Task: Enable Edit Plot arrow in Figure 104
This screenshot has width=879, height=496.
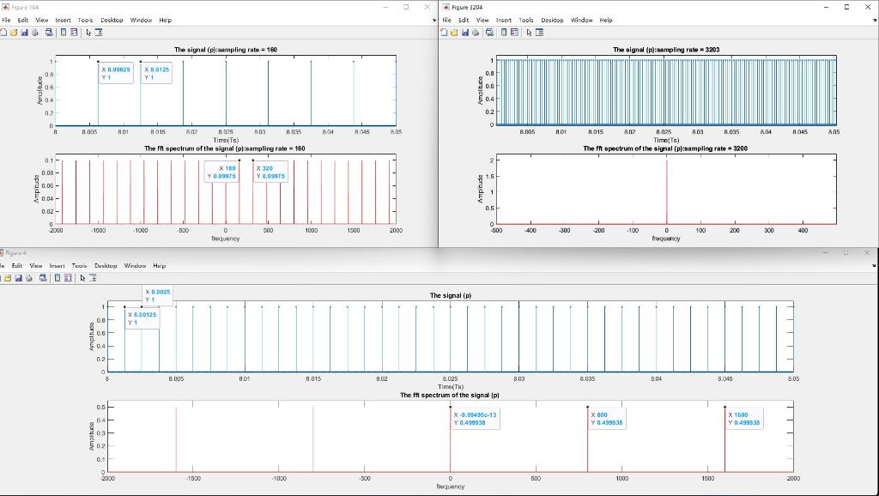Action: [88, 33]
